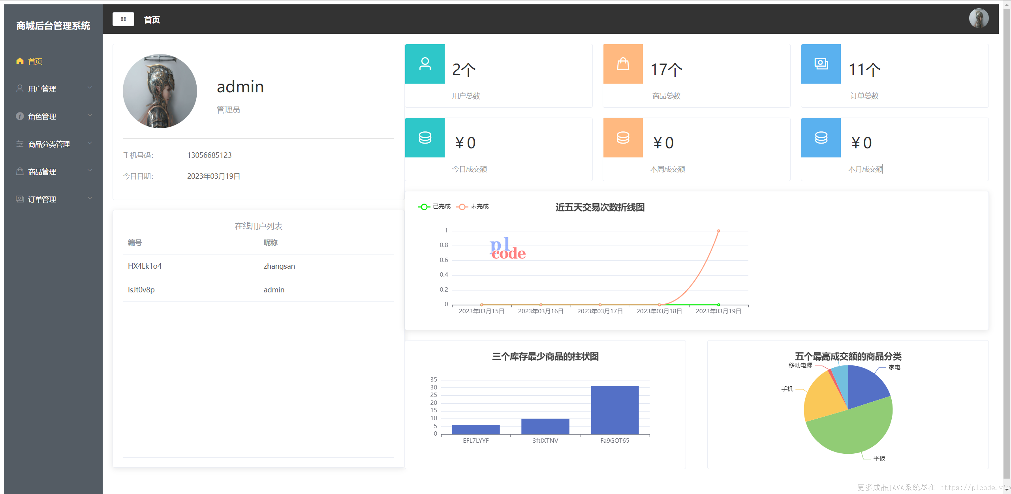Screen dimensions: 1011x494
Task: Click the date 2023年03月19日 in profile
Action: pyautogui.click(x=214, y=176)
